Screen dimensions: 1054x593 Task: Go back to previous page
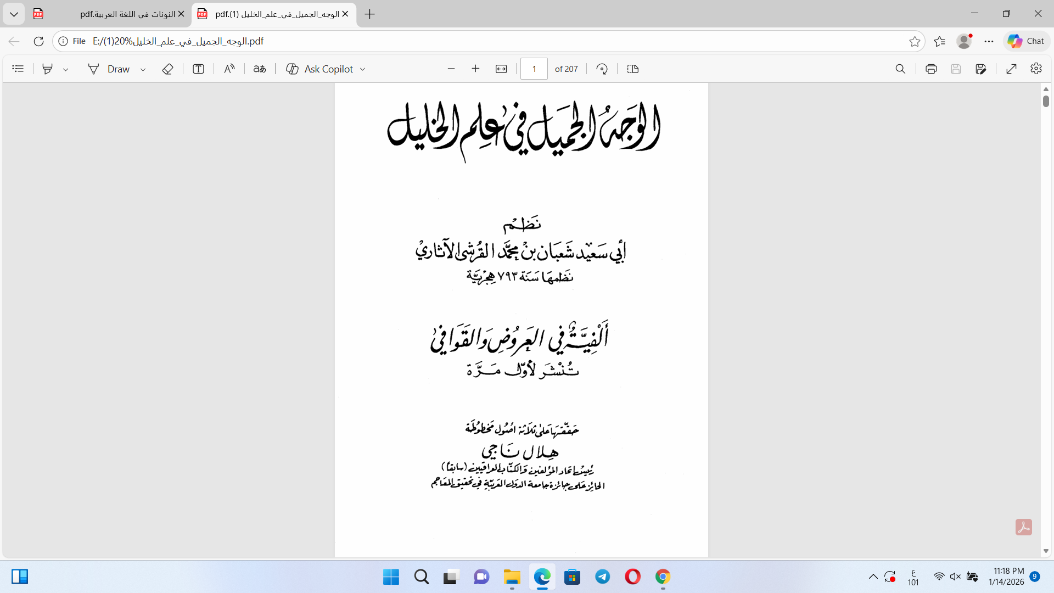14,41
